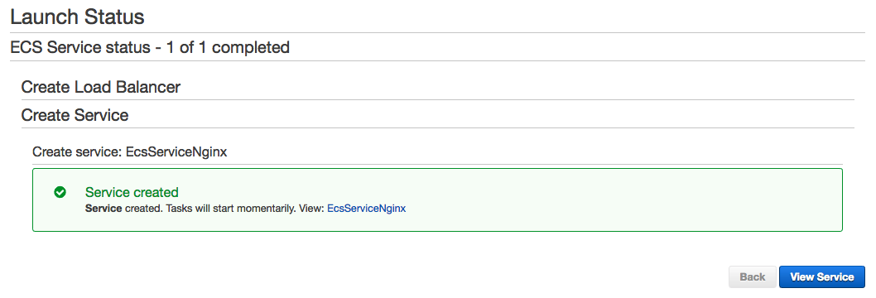The image size is (876, 298).
Task: Click 'EcsServiceNginx' in the Create service label
Action: [x=176, y=151]
